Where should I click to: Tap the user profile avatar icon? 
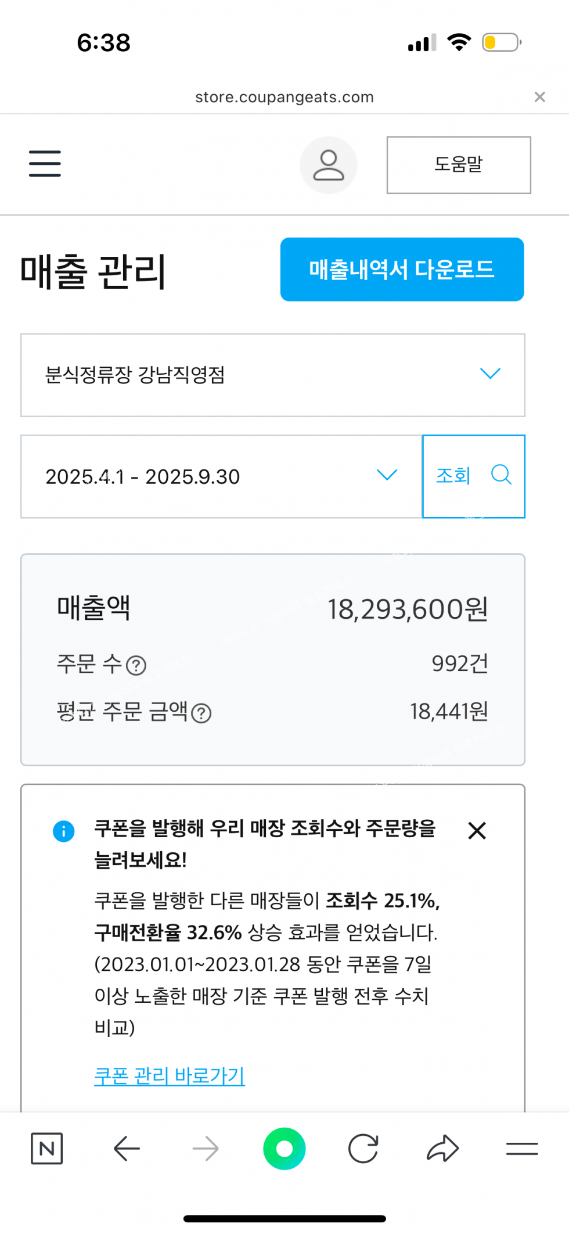(x=328, y=165)
